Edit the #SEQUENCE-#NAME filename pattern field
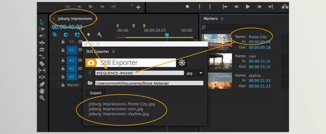 (x=140, y=73)
